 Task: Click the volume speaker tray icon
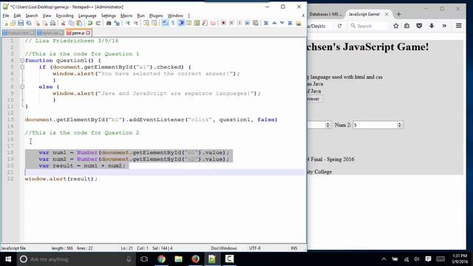(417, 259)
